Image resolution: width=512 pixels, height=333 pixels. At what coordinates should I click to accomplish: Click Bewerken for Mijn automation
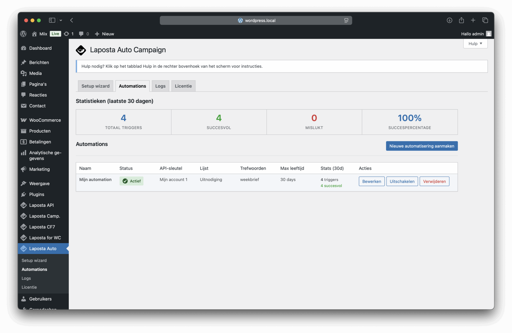[x=371, y=181]
